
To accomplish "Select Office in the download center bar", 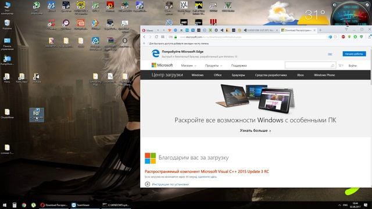I will (x=217, y=75).
